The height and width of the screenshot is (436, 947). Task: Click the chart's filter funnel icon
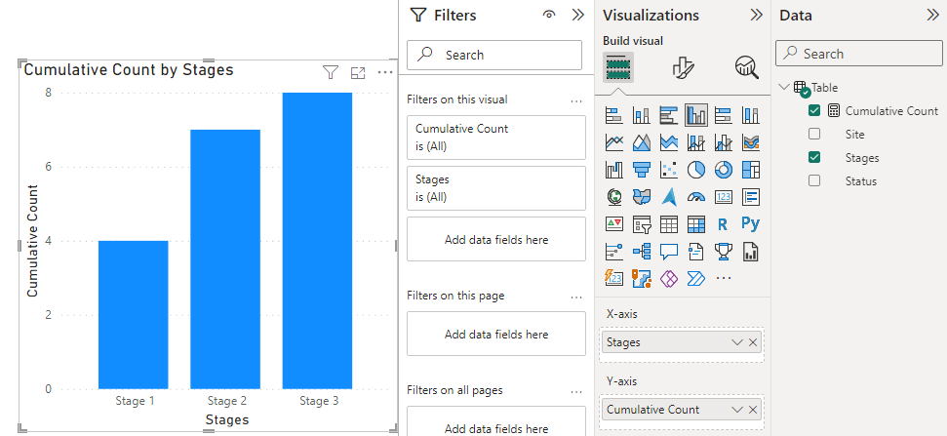[x=330, y=73]
